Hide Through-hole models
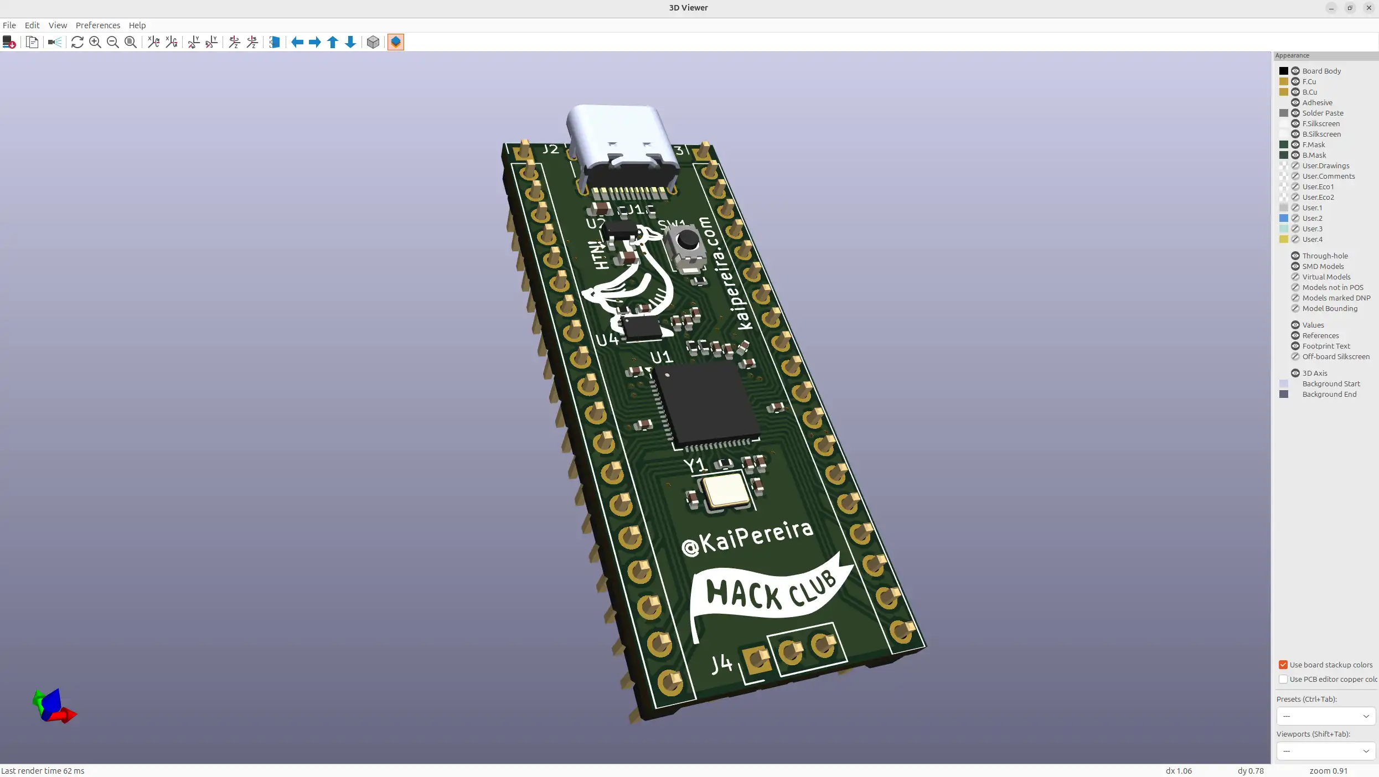Image resolution: width=1379 pixels, height=777 pixels. [x=1295, y=256]
